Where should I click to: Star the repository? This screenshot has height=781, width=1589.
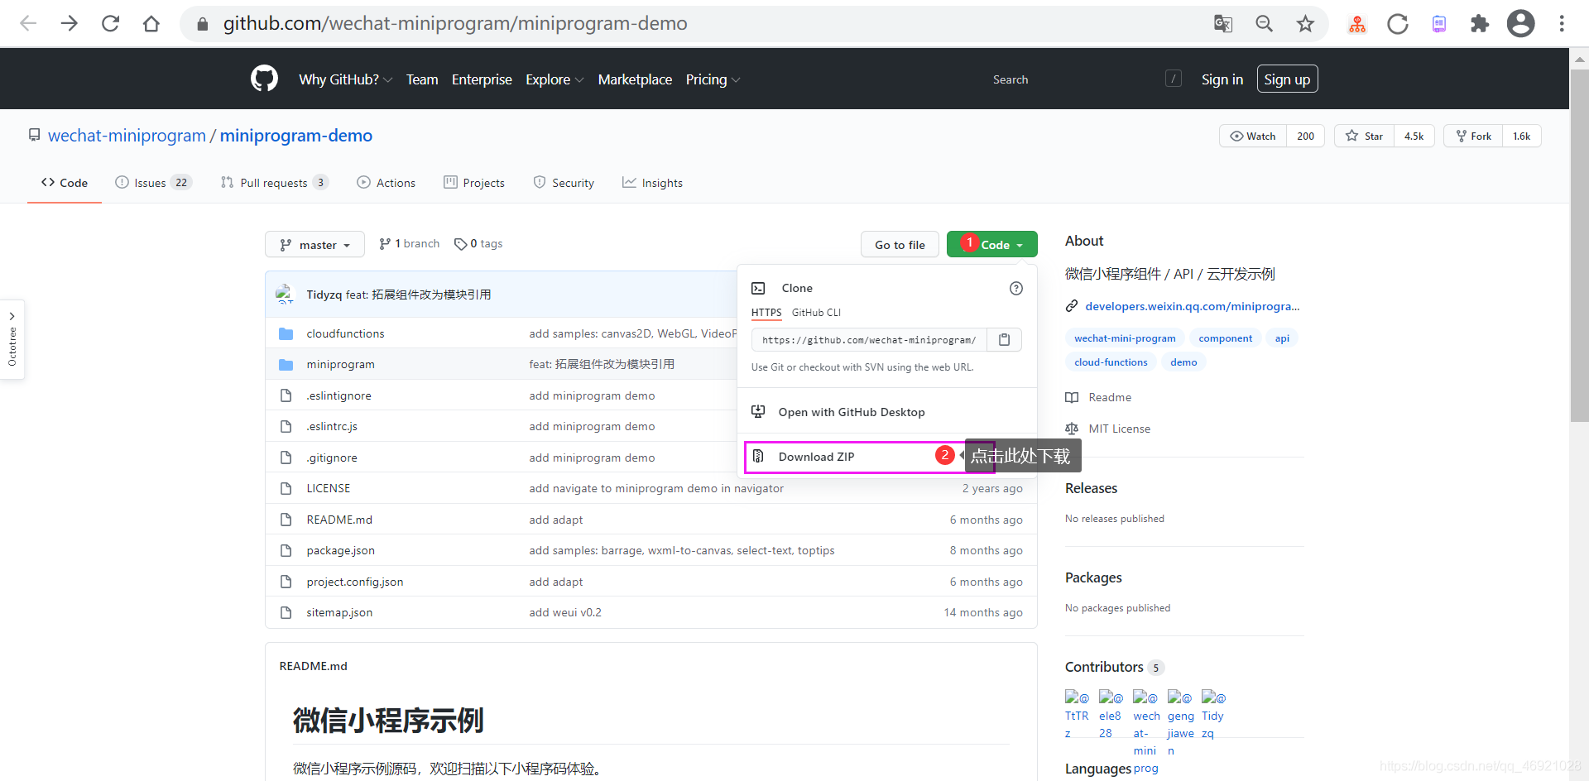click(1364, 136)
